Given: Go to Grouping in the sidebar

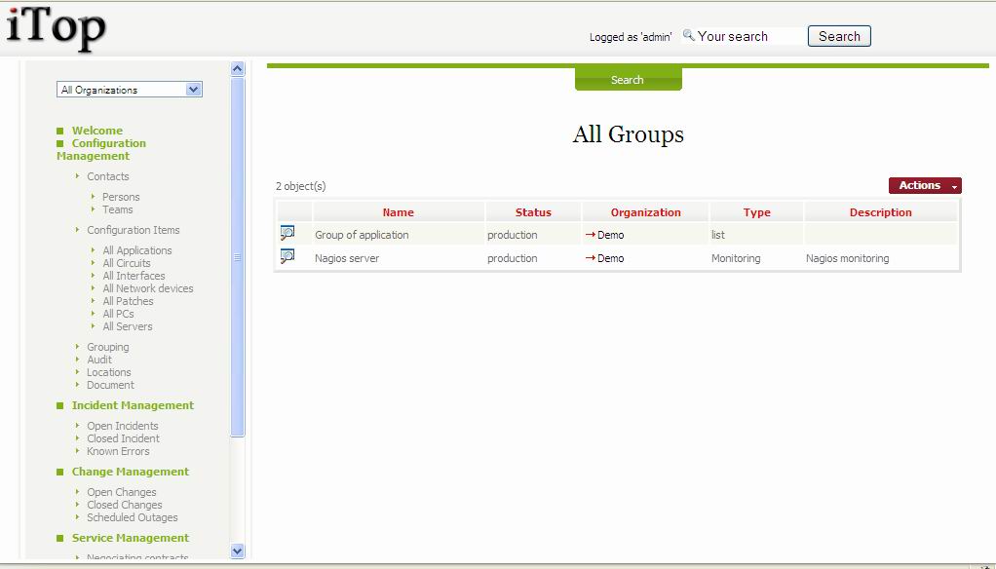Looking at the screenshot, I should (x=108, y=347).
